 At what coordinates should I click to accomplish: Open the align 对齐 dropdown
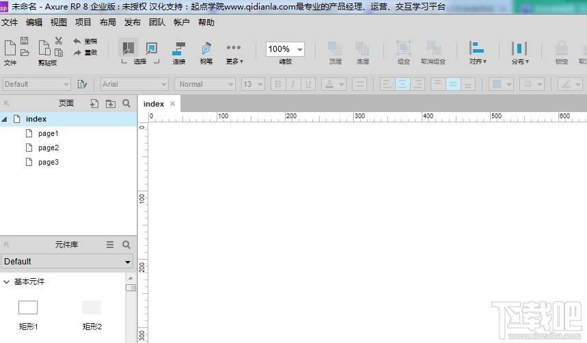[477, 53]
